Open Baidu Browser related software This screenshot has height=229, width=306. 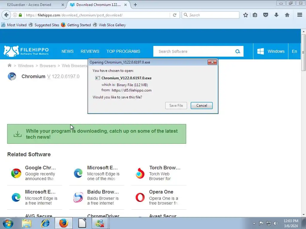(97, 197)
